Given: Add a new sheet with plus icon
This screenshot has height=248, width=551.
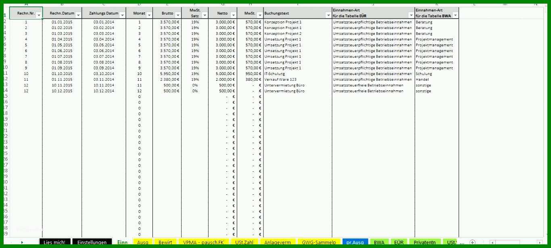Looking at the screenshot, I should pos(472,242).
